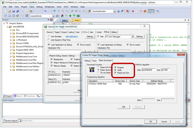Start debug session with magnifier d icon
The height and width of the screenshot is (128, 193).
[x=127, y=11]
